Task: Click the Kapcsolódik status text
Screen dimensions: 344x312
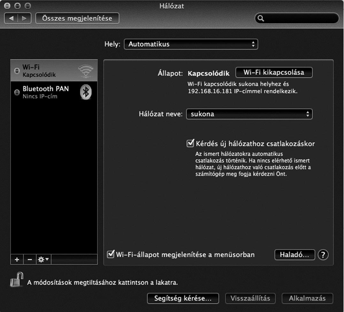Action: click(x=209, y=73)
